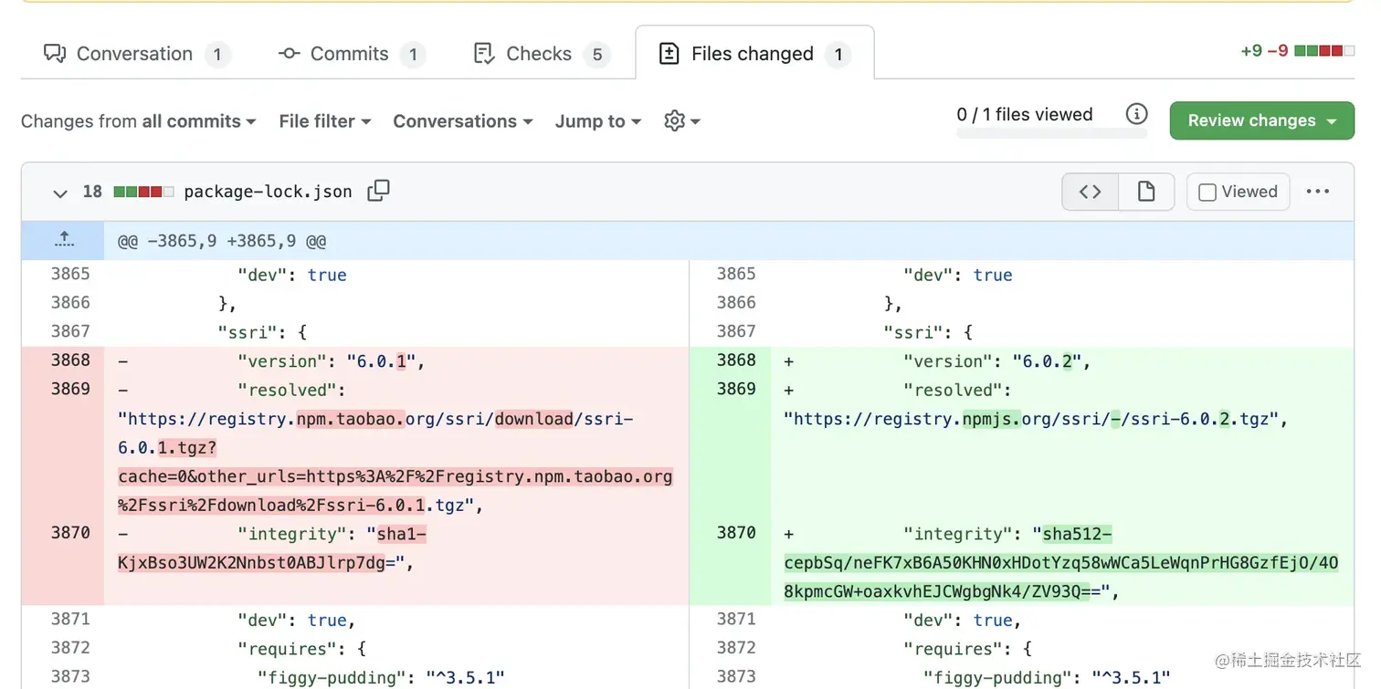Viewport: 1381px width, 689px height.
Task: Click the info icon beside files viewed
Action: [x=1136, y=113]
